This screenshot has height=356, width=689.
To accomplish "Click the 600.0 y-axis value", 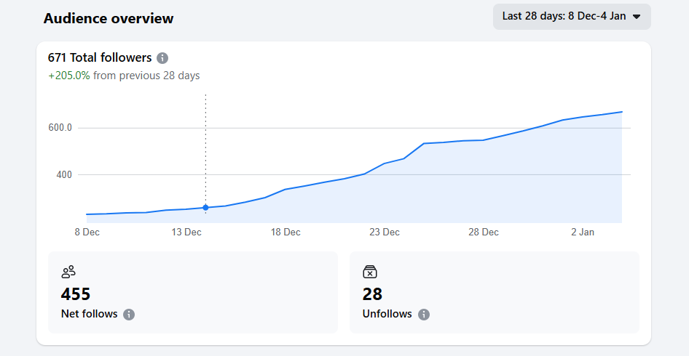I will [60, 128].
